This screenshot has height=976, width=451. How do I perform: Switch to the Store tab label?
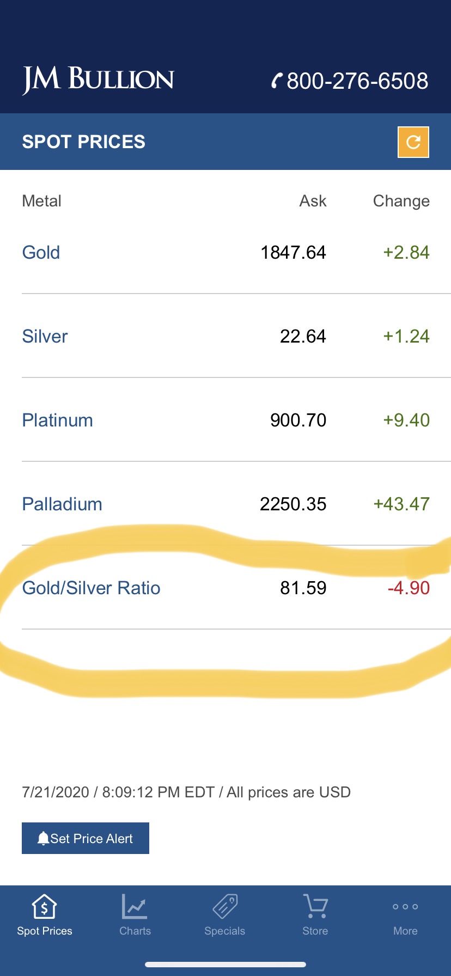click(x=315, y=931)
